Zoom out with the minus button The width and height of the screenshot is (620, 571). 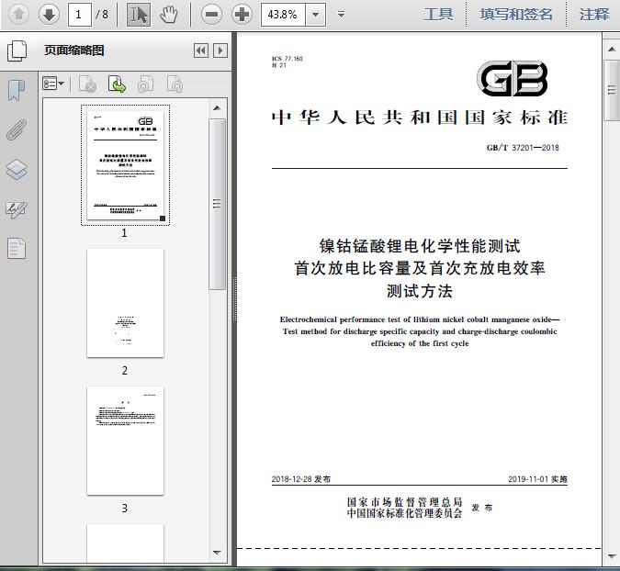211,15
